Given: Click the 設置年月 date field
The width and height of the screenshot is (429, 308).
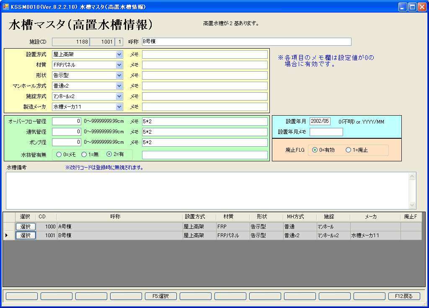Looking at the screenshot, I should pyautogui.click(x=320, y=122).
